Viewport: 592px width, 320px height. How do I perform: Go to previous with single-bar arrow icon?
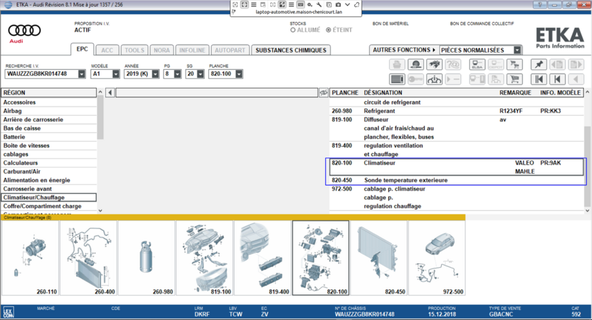[x=557, y=79]
